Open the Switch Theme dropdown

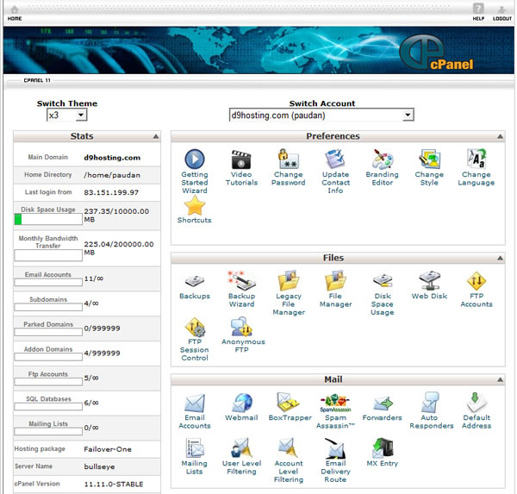(x=66, y=115)
